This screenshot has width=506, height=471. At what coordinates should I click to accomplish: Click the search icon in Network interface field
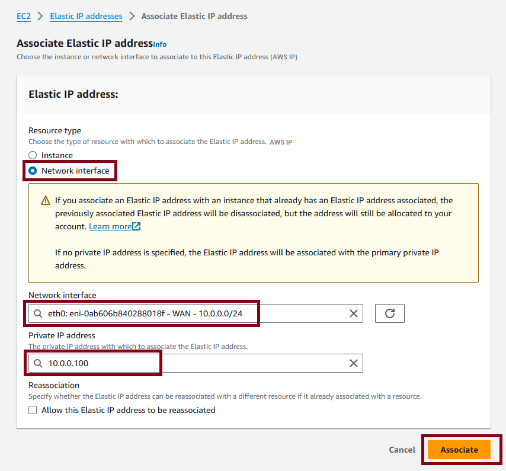click(38, 313)
